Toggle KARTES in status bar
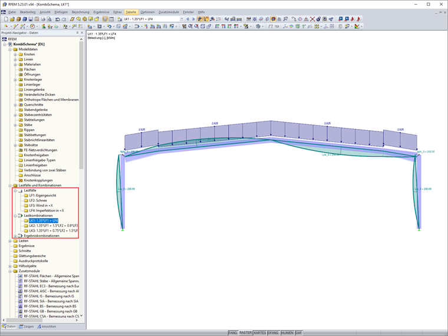Image resolution: width=448 pixels, height=336 pixels. (260, 333)
